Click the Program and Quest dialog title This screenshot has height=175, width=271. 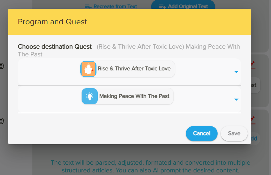click(x=52, y=22)
